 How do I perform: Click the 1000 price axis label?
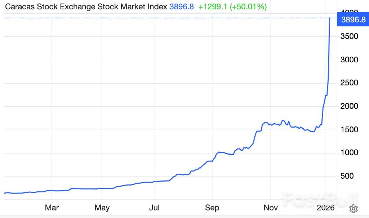(x=349, y=153)
